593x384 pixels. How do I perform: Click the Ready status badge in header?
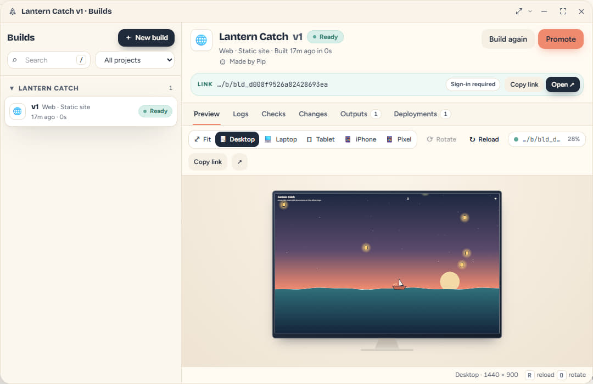click(x=325, y=37)
